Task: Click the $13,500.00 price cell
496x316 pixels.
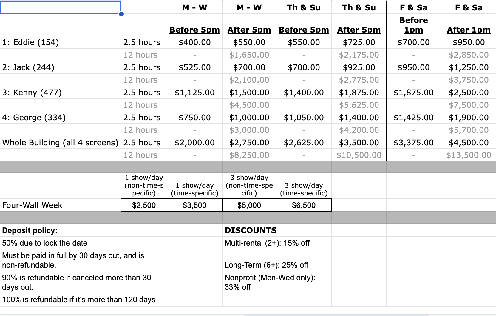Action: click(x=468, y=155)
